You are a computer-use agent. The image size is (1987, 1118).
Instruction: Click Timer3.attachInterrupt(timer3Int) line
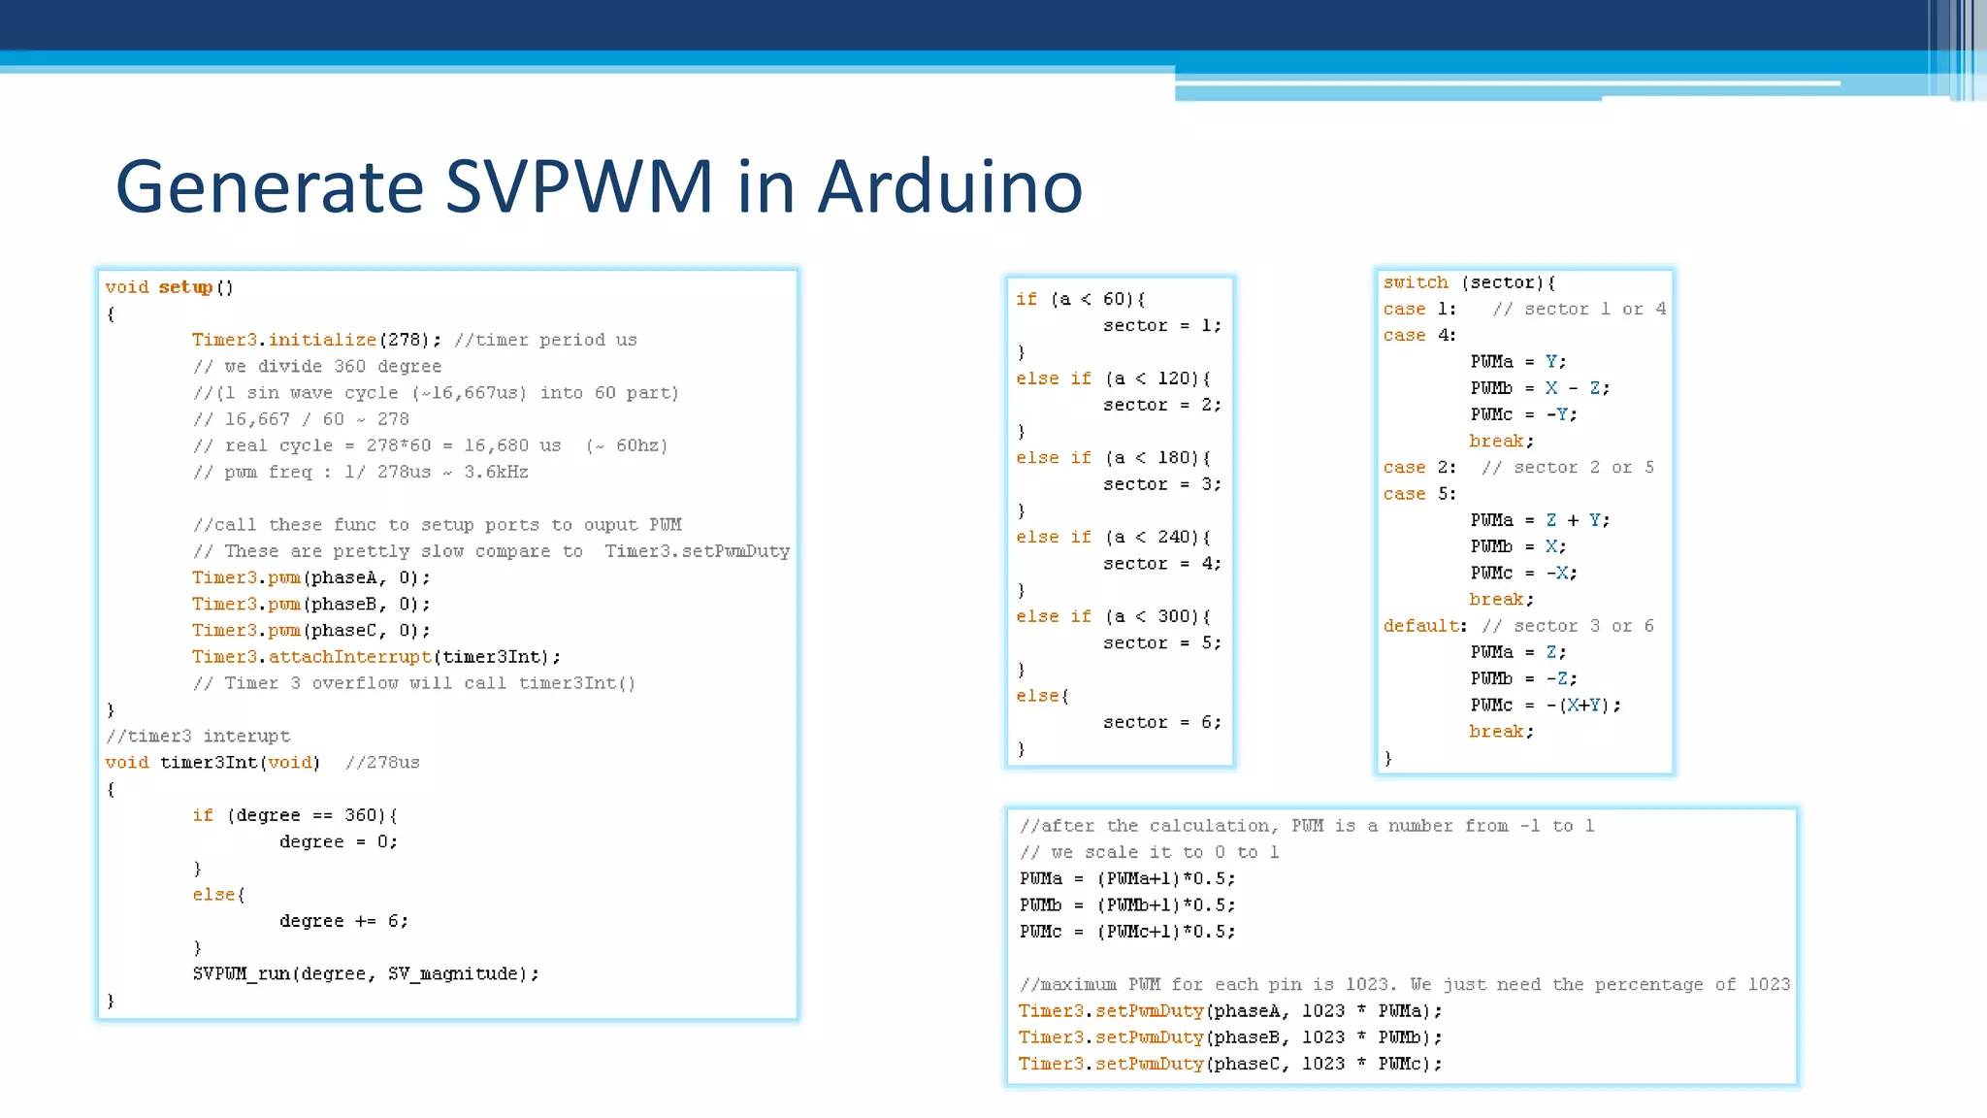[375, 657]
